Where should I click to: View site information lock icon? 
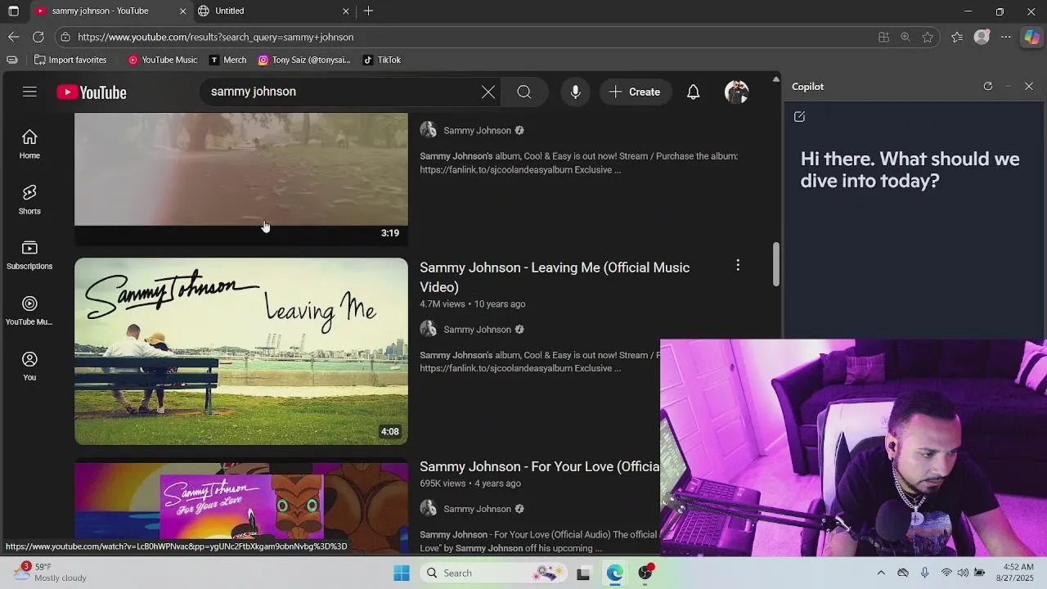(65, 37)
